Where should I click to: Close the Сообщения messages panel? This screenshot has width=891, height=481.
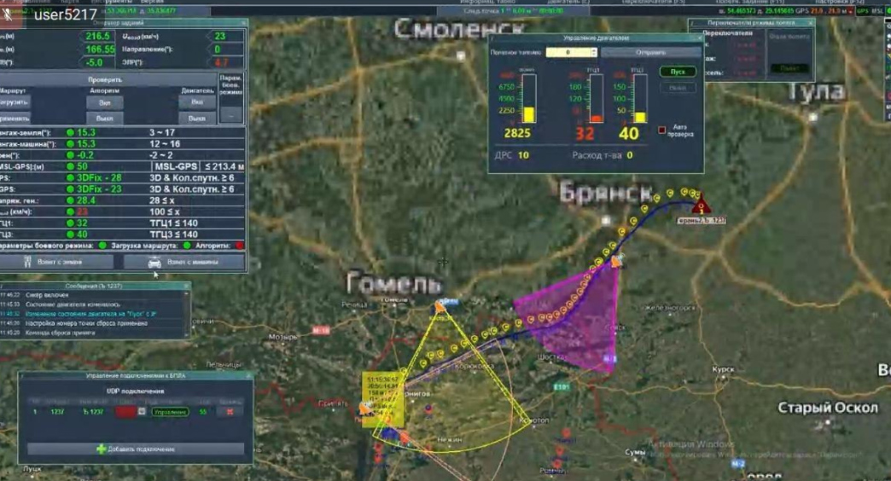pyautogui.click(x=186, y=286)
